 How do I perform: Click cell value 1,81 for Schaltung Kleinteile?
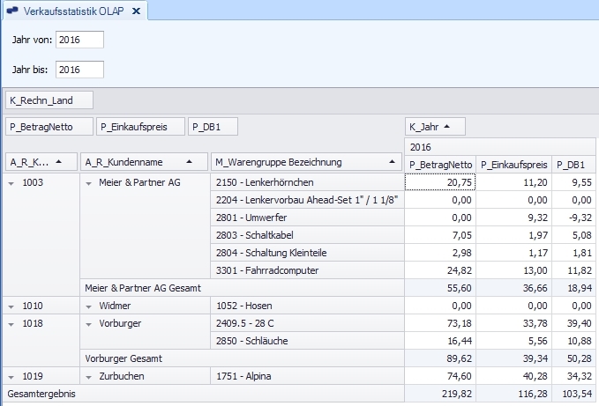[x=573, y=253]
